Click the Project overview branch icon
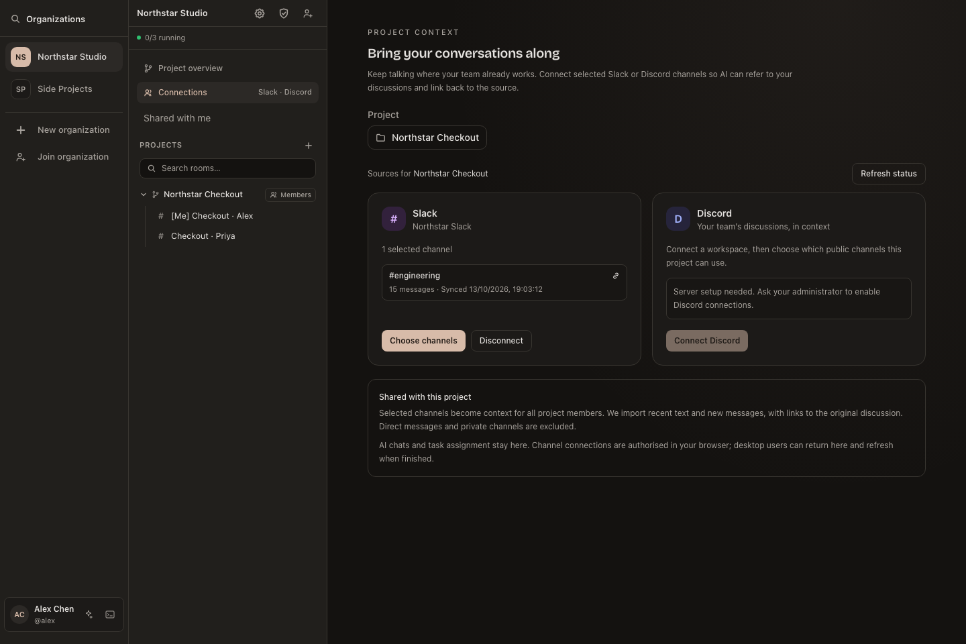Image resolution: width=966 pixels, height=644 pixels. pos(148,68)
